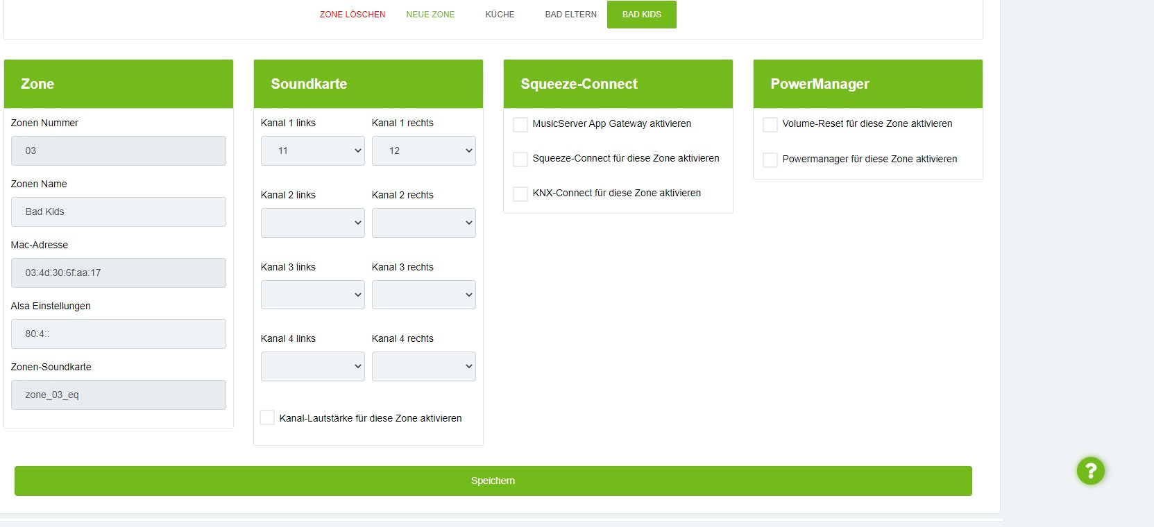The height and width of the screenshot is (527, 1154).
Task: Click ZONE LÖSCHEN to delete zone
Action: (353, 15)
